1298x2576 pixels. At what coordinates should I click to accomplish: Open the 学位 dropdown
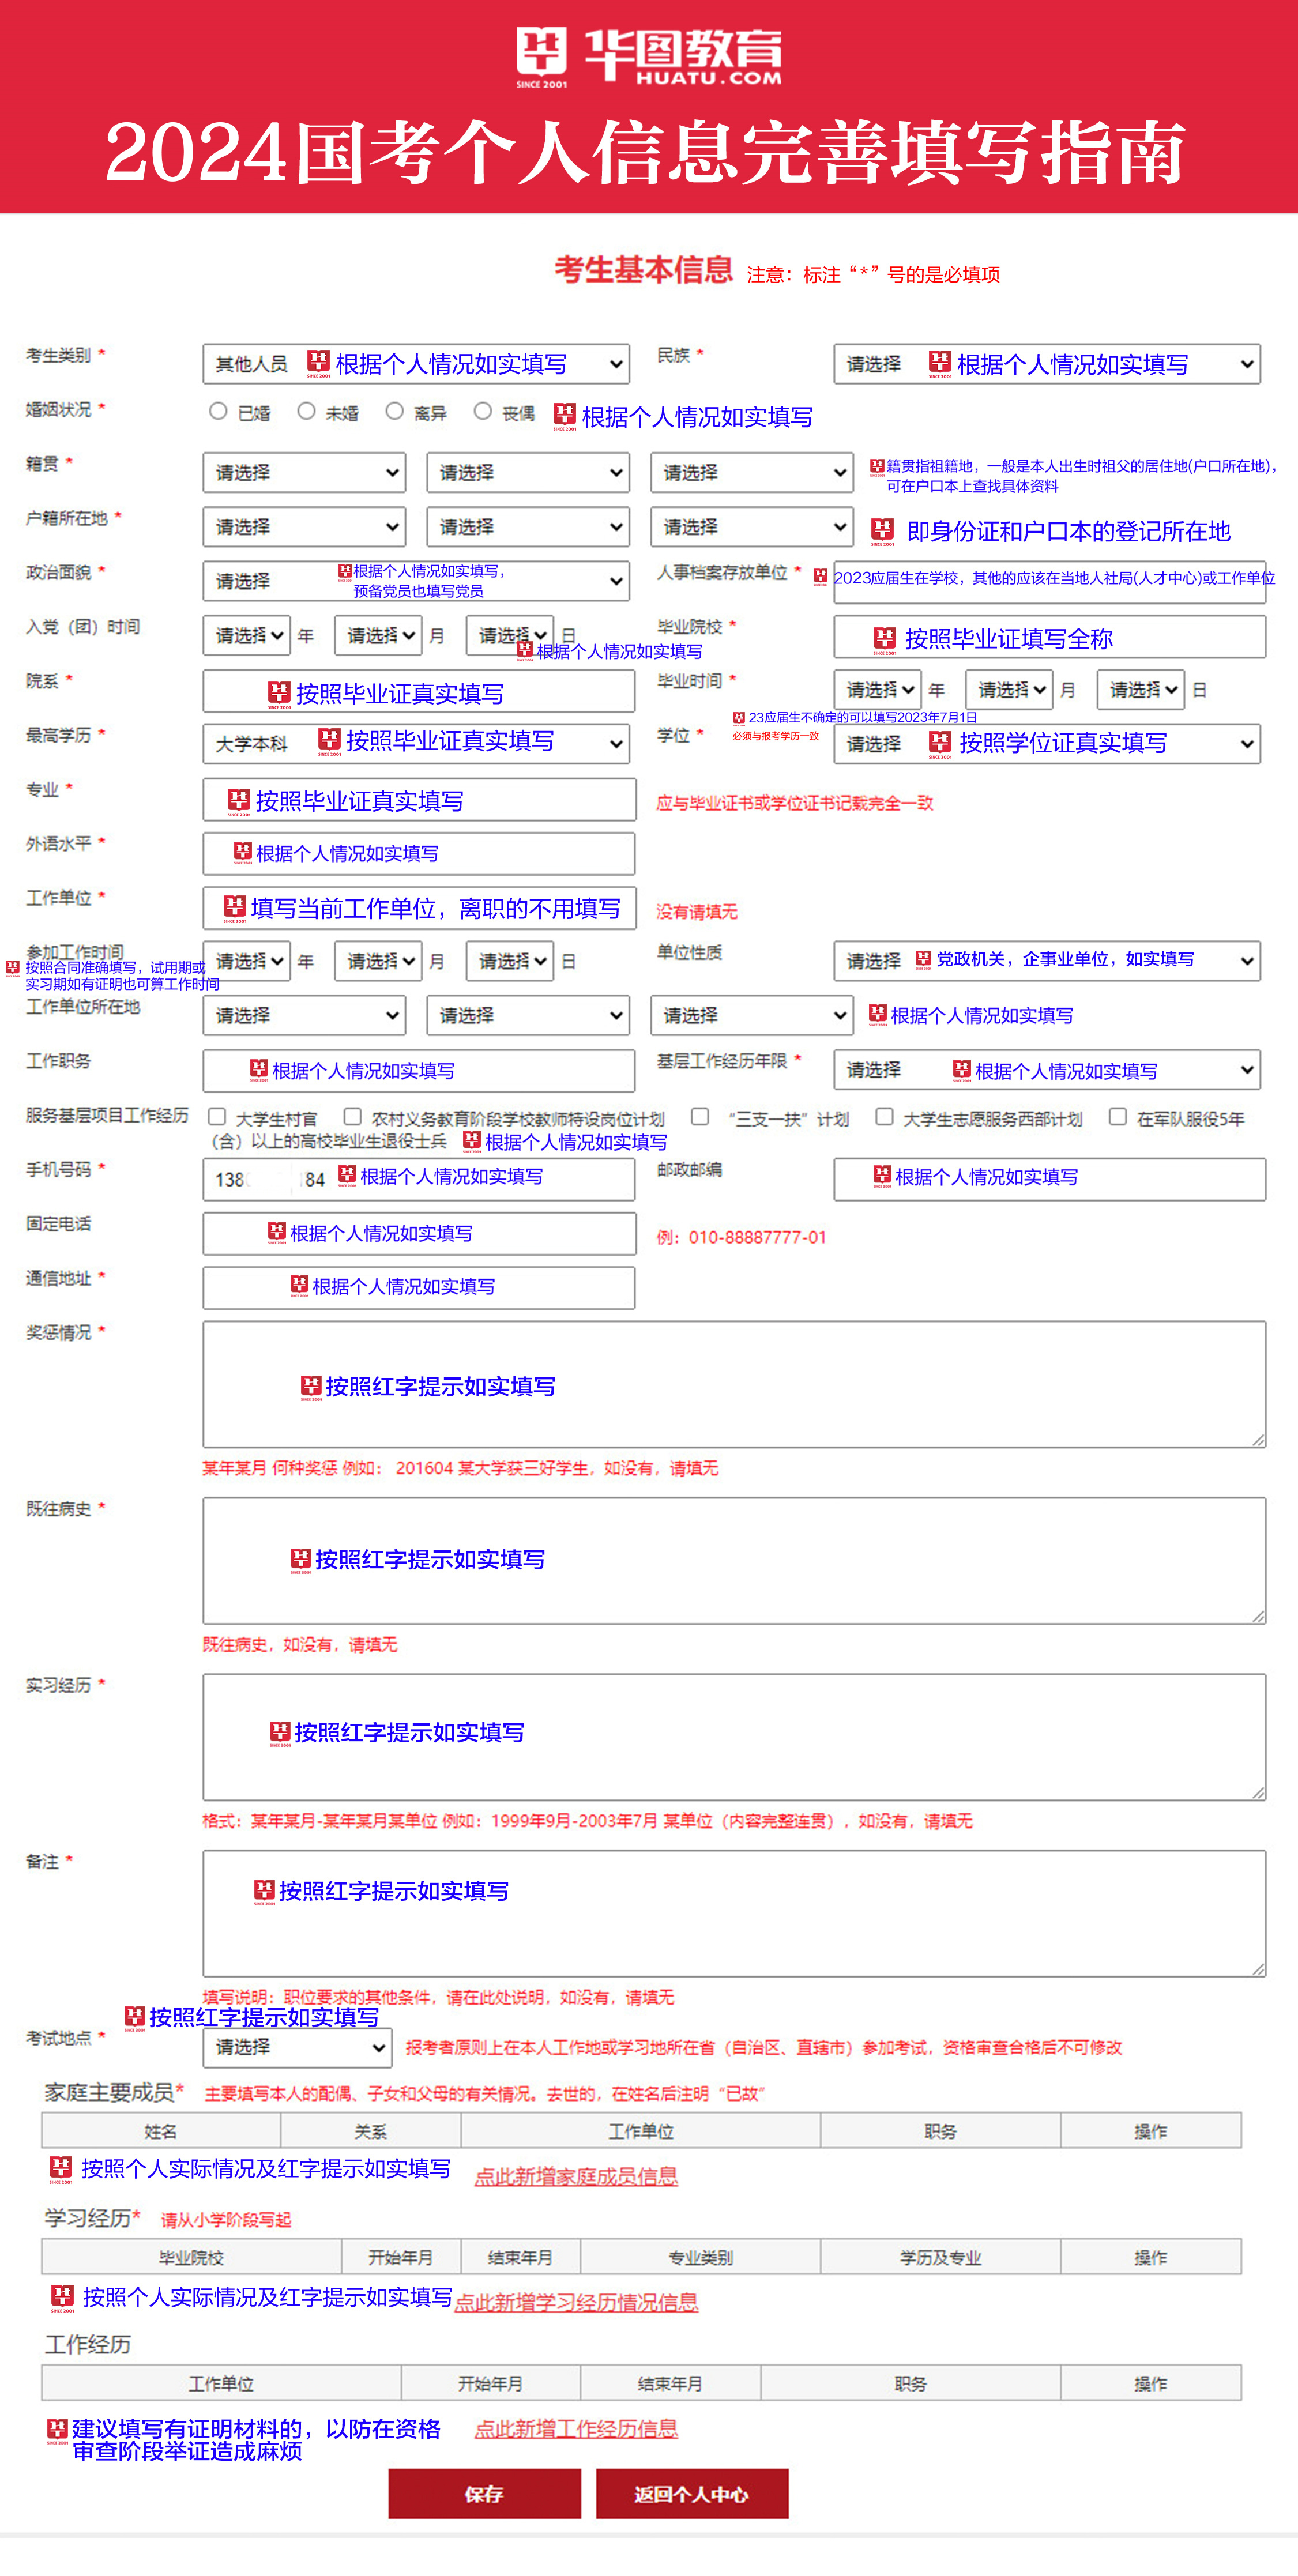point(1047,744)
